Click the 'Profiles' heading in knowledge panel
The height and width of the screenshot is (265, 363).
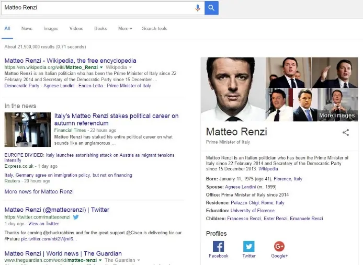[216, 234]
